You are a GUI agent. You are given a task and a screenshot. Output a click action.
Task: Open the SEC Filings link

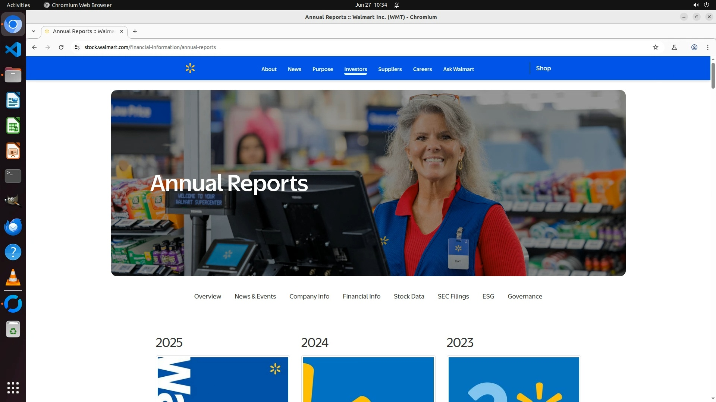point(453,296)
